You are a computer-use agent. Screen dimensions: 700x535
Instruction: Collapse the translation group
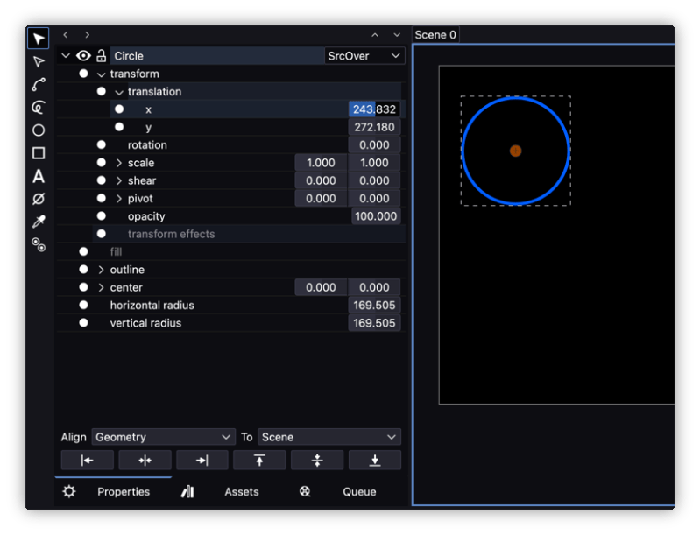(x=119, y=92)
